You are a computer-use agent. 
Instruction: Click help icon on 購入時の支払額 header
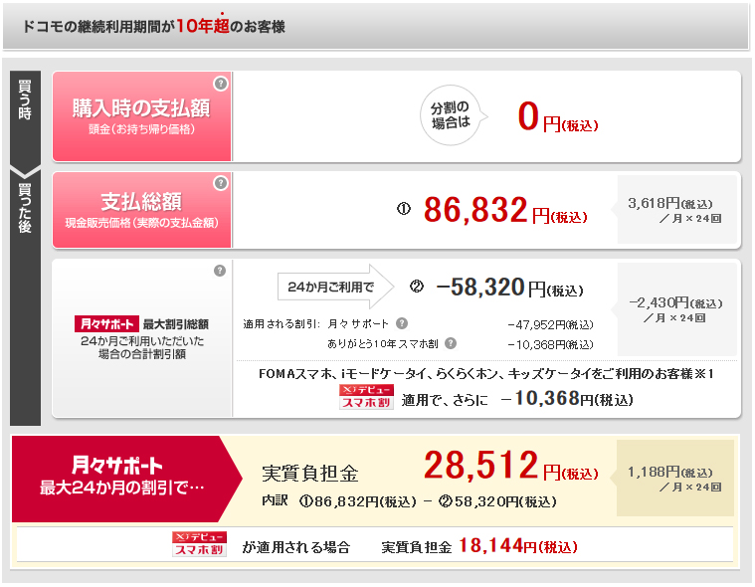click(221, 84)
